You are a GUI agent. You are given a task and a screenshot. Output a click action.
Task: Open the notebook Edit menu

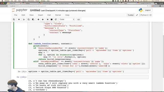coord(23,15)
